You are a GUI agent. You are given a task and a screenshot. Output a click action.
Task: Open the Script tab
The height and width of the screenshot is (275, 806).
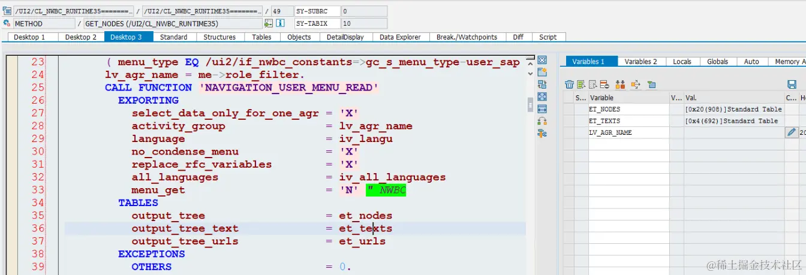pyautogui.click(x=548, y=37)
